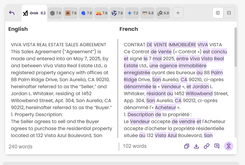Select the blue blob icon 7.8 tab
245x165 pixels.
[86, 13]
